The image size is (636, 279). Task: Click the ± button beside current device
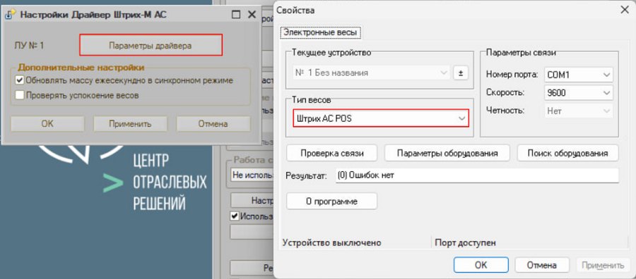460,73
